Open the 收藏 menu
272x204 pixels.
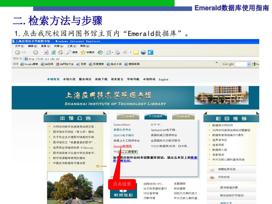(59, 46)
